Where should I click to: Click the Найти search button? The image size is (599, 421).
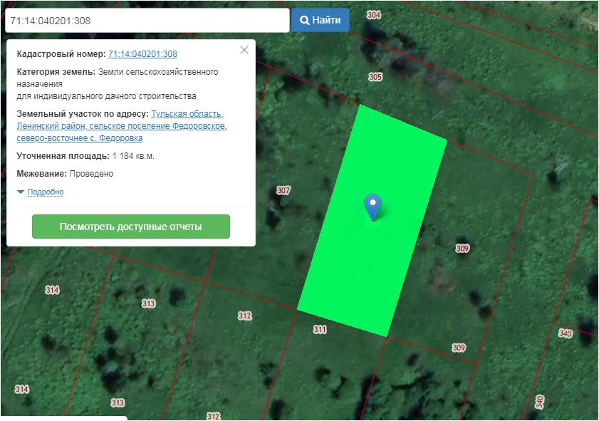point(320,20)
